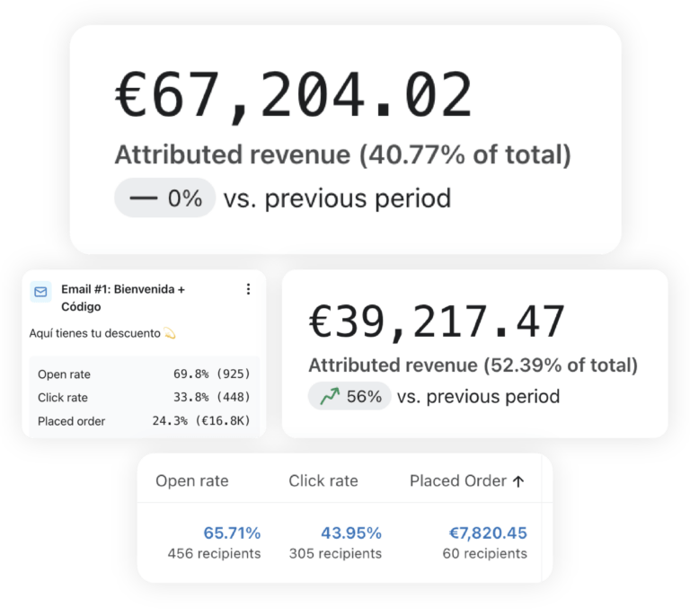Click the Open rate 69.8% (925) row
The height and width of the screenshot is (616, 690).
(144, 374)
